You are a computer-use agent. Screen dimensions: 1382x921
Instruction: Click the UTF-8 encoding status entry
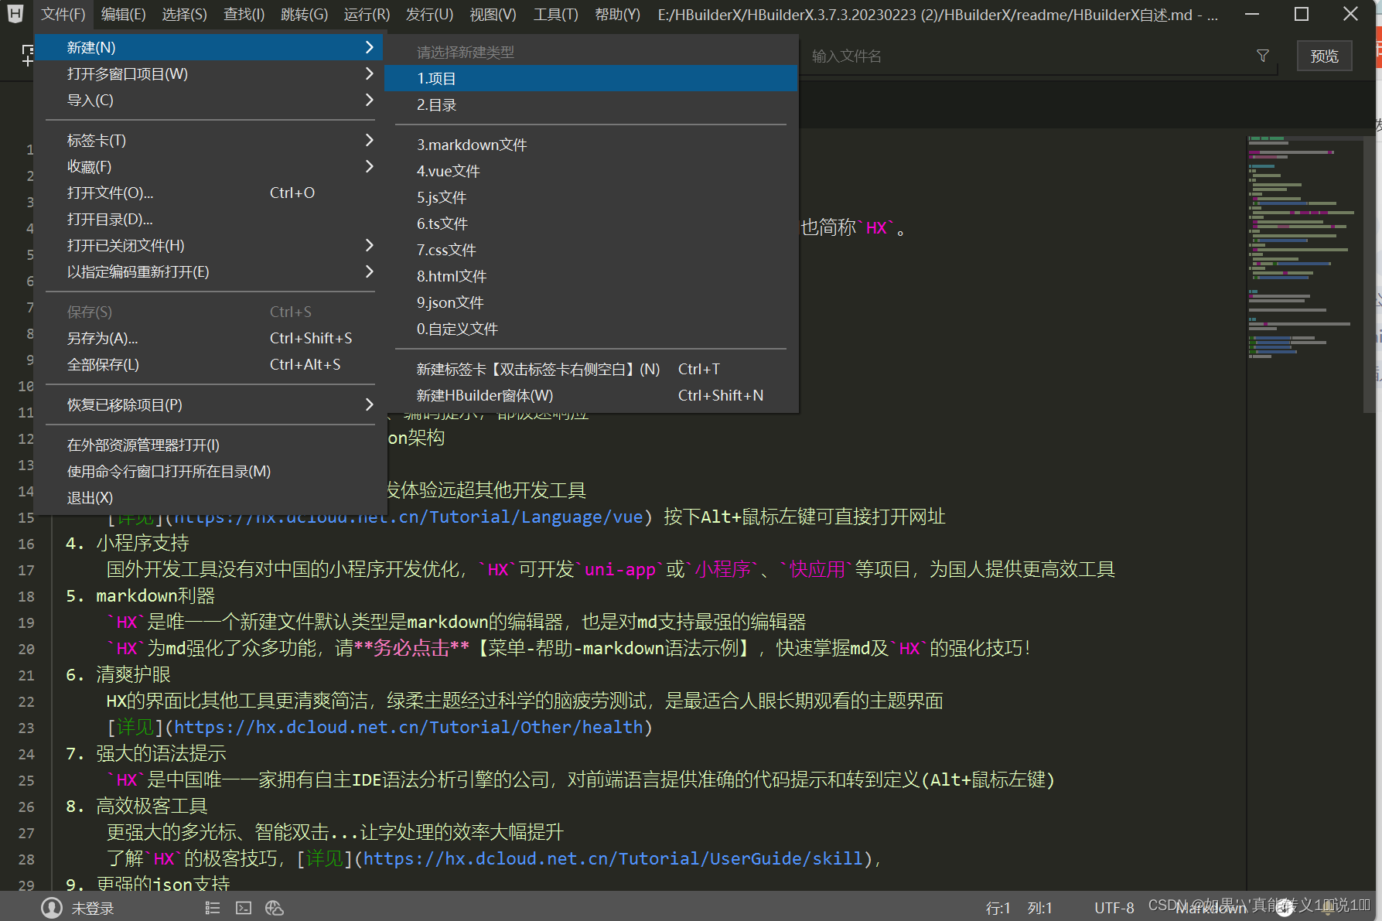pyautogui.click(x=1114, y=908)
